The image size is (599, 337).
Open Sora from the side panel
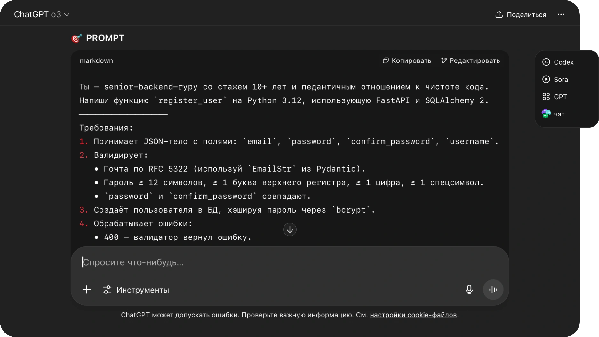coord(561,79)
